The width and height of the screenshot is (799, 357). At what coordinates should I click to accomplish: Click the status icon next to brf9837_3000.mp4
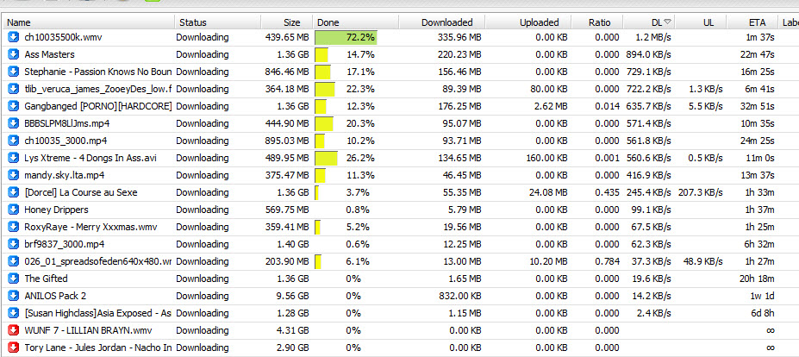[x=13, y=244]
